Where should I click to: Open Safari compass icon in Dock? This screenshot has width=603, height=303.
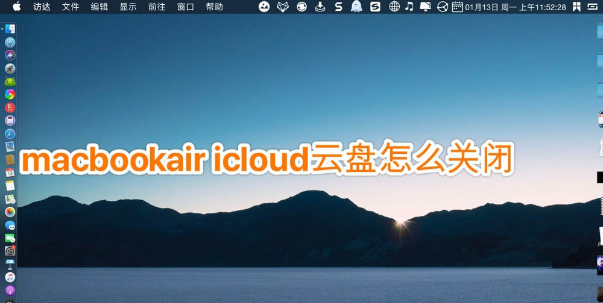click(10, 133)
